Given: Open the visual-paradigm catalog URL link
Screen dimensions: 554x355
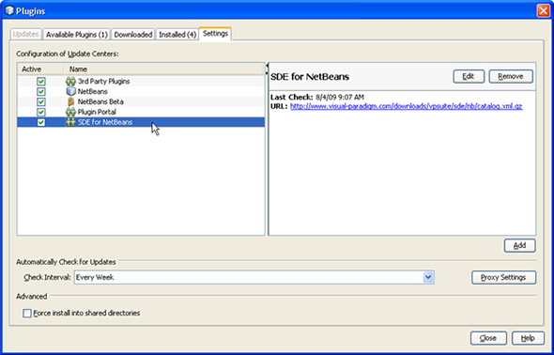Looking at the screenshot, I should [x=407, y=106].
